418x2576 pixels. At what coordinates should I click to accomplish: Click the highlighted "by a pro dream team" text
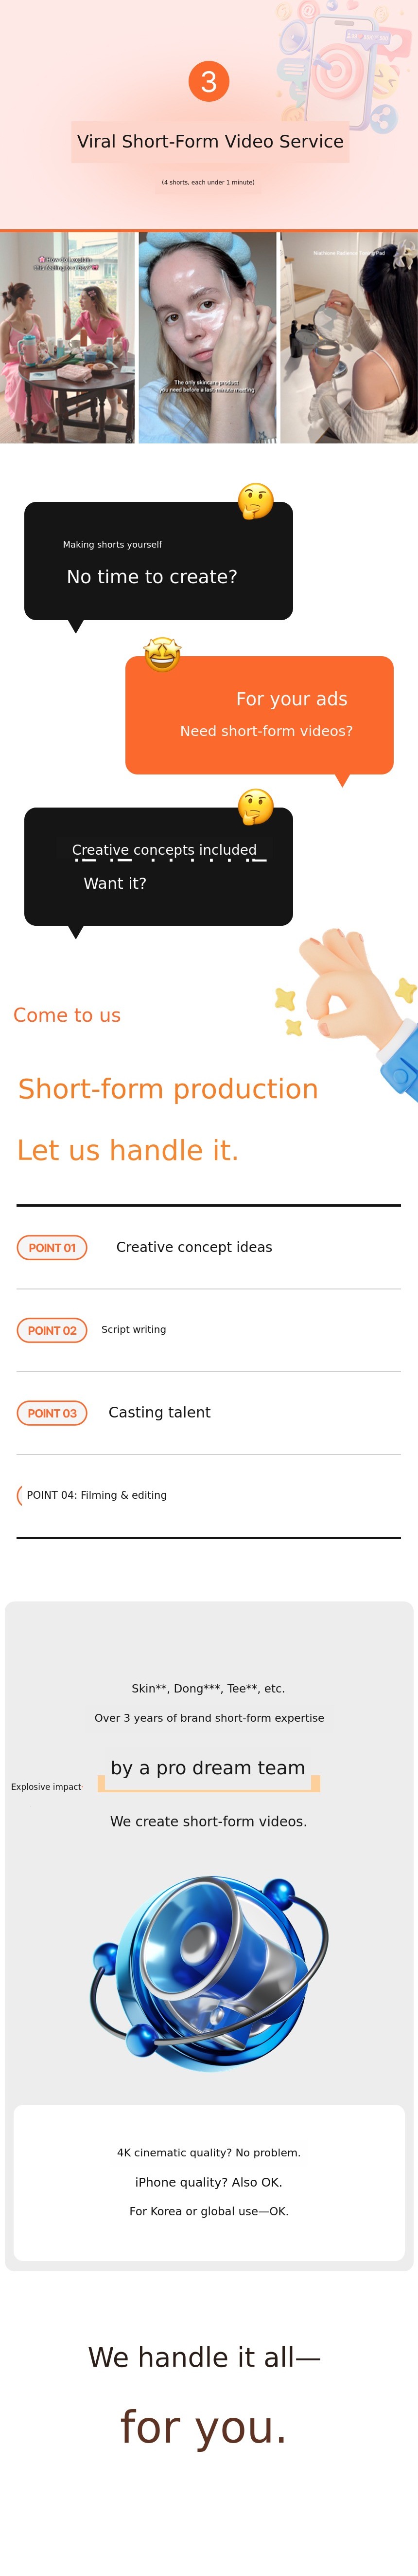[x=209, y=1768]
